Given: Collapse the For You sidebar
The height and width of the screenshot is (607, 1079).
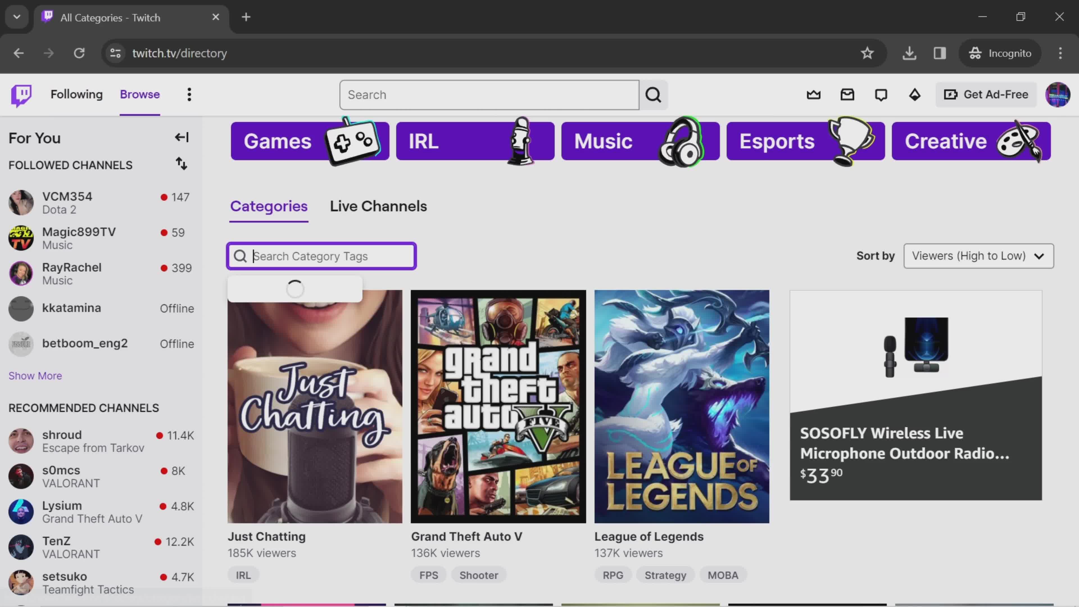Looking at the screenshot, I should point(182,137).
